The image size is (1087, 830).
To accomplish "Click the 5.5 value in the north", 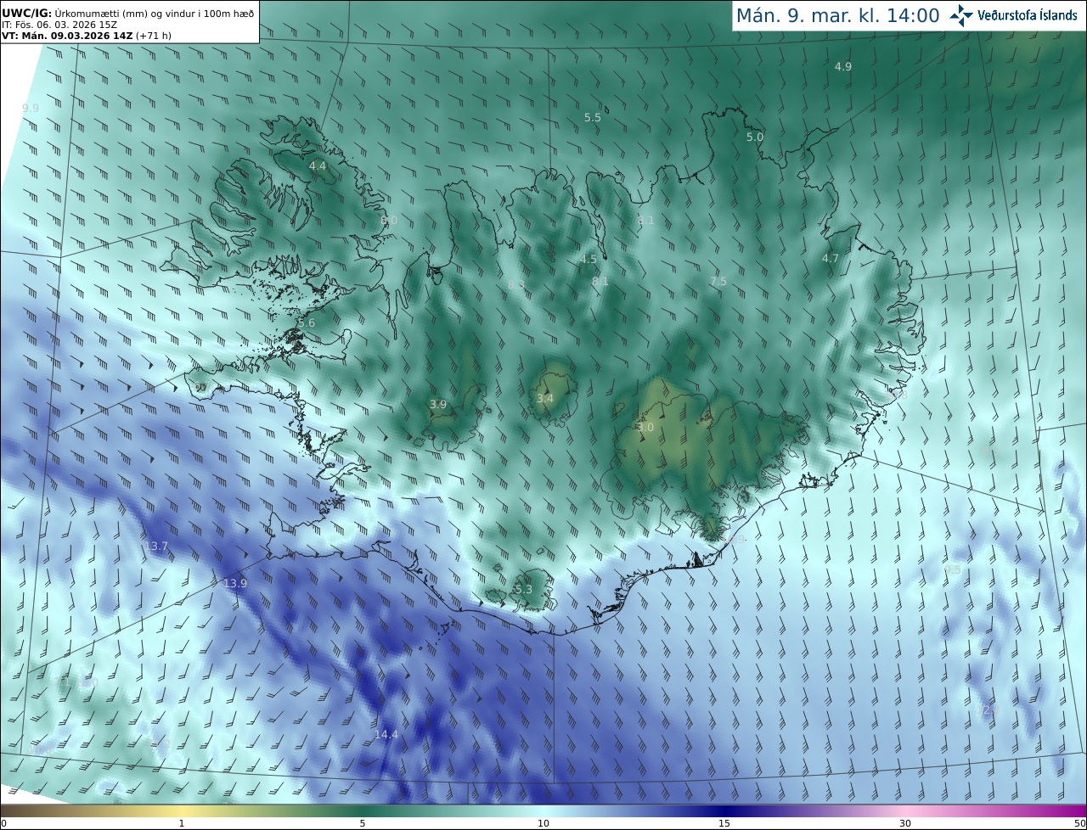I will (x=593, y=117).
